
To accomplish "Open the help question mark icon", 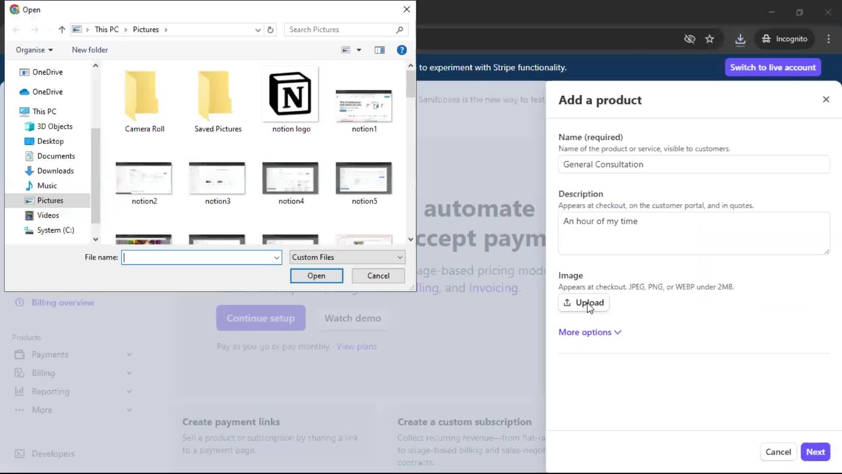I will click(401, 50).
